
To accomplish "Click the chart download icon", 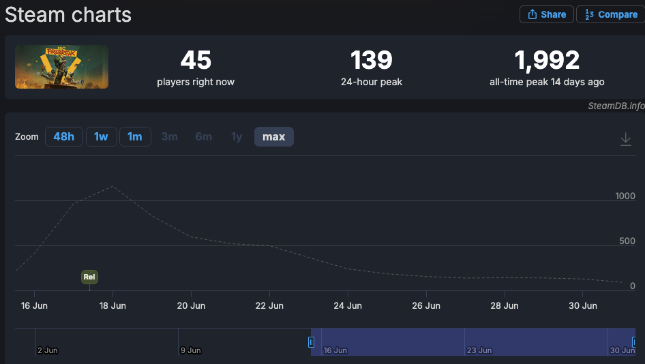I will pyautogui.click(x=625, y=139).
